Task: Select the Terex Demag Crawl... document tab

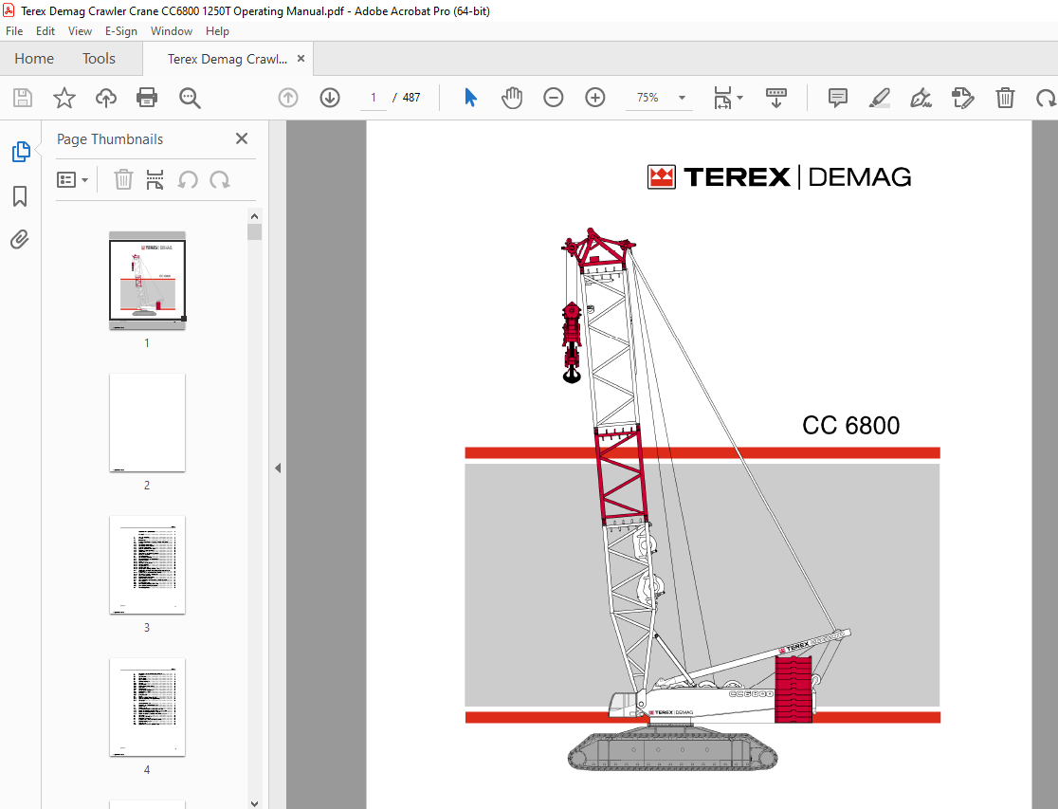Action: (x=228, y=59)
